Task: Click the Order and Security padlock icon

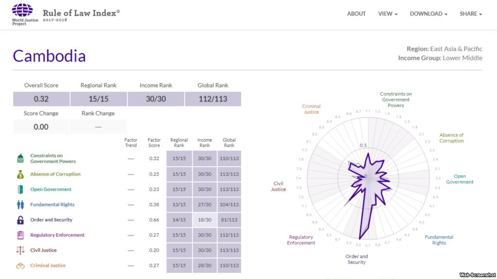Action: click(20, 220)
